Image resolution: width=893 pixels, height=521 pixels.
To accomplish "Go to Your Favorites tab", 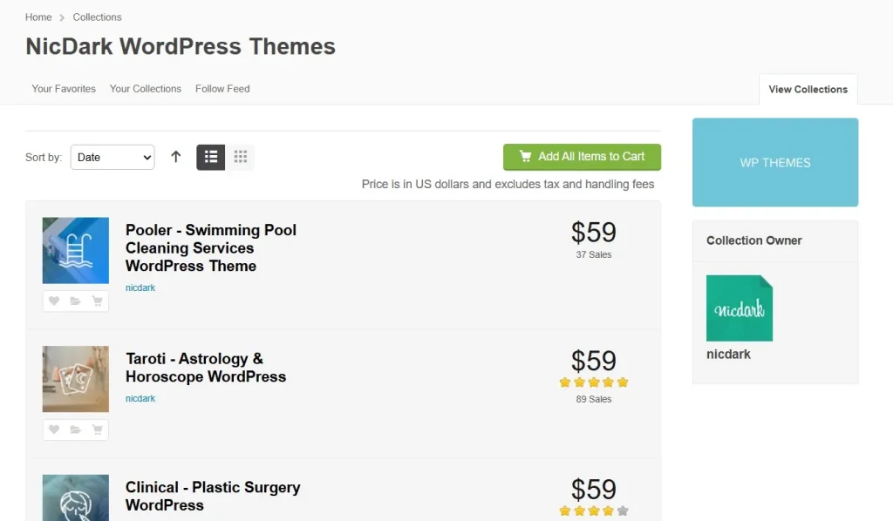I will 64,89.
